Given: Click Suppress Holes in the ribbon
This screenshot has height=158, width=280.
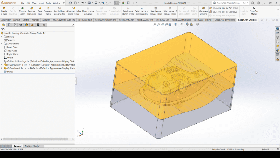Looking at the screenshot, I should [x=48, y=11].
